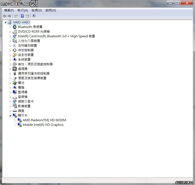Image resolution: width=195 pixels, height=185 pixels.
Task: Click the DVD/CD-ROM 光碟機 drive icon
Action: [15, 31]
